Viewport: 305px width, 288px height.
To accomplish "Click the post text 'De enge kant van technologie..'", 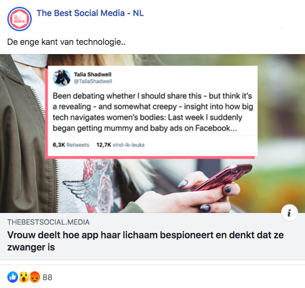I will click(x=66, y=42).
